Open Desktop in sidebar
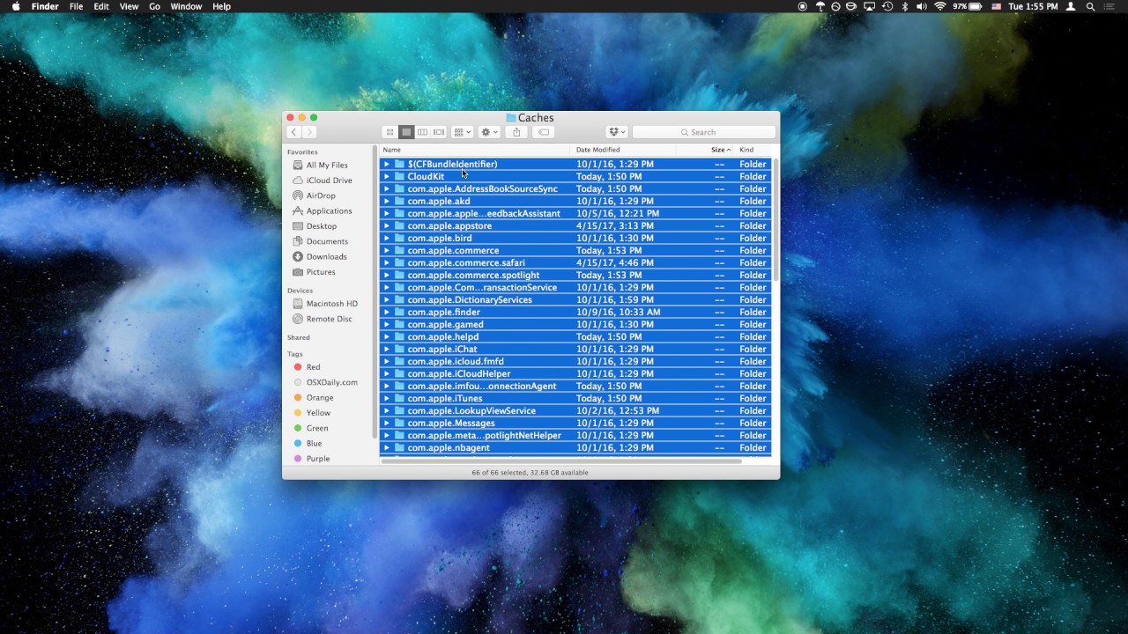1128x634 pixels. 321,226
